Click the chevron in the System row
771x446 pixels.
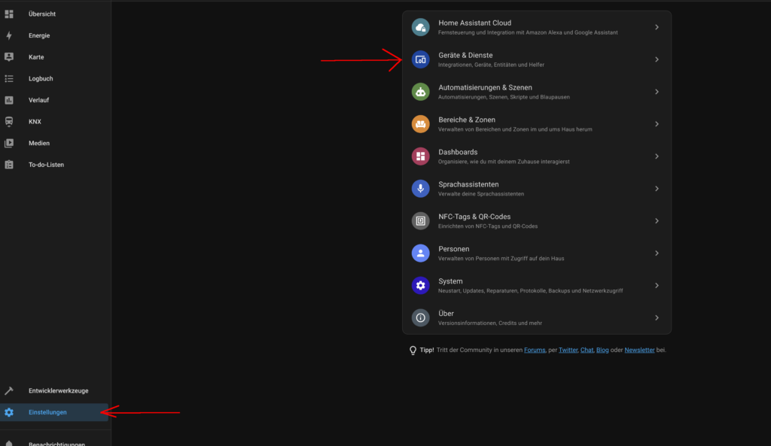pos(657,285)
